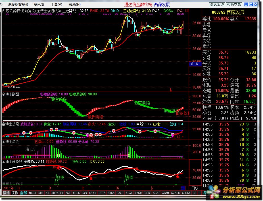This screenshot has height=201, width=263.
Task: Switch to the BDZX indicator tab
Action: (x=129, y=193)
